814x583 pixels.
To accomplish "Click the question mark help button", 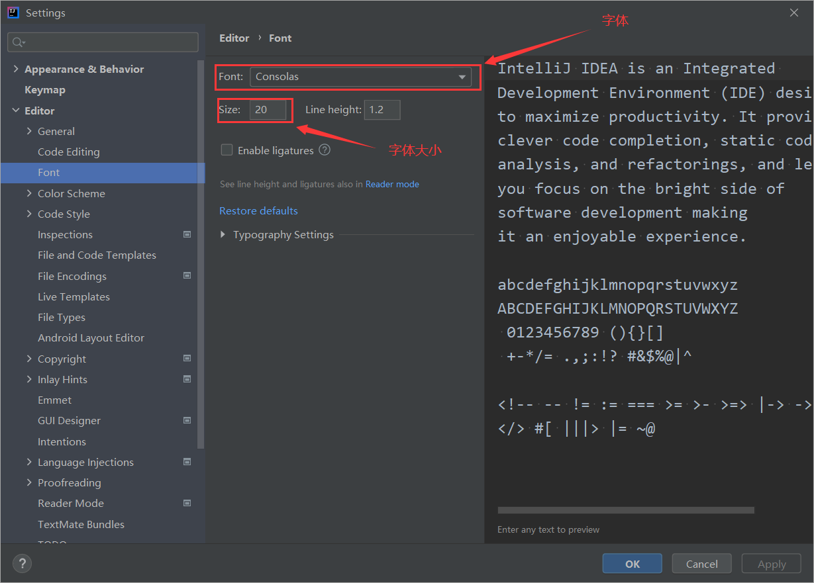I will (x=23, y=564).
